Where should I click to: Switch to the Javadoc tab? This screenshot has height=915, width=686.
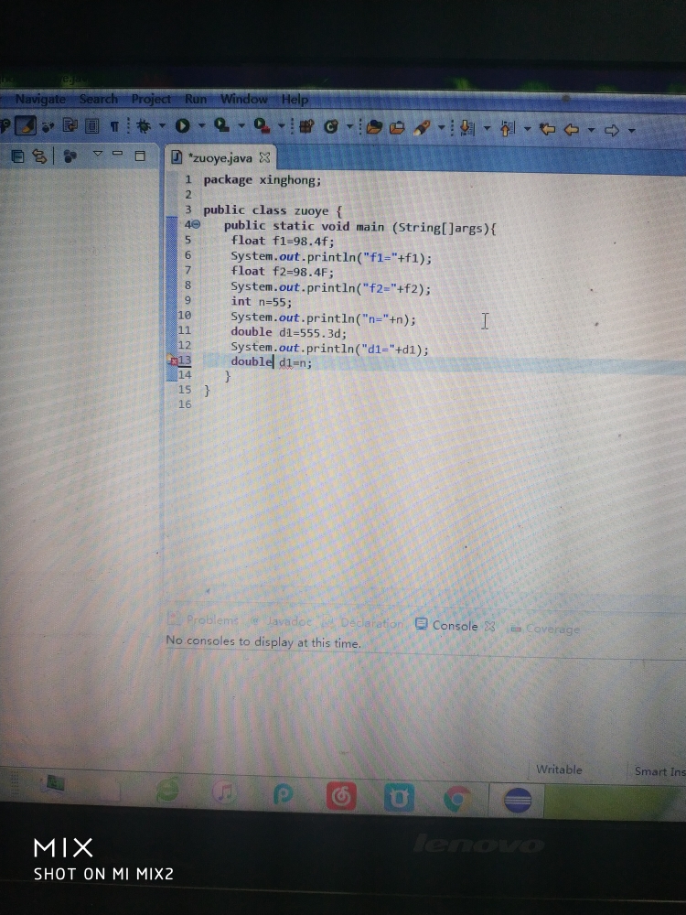(283, 621)
